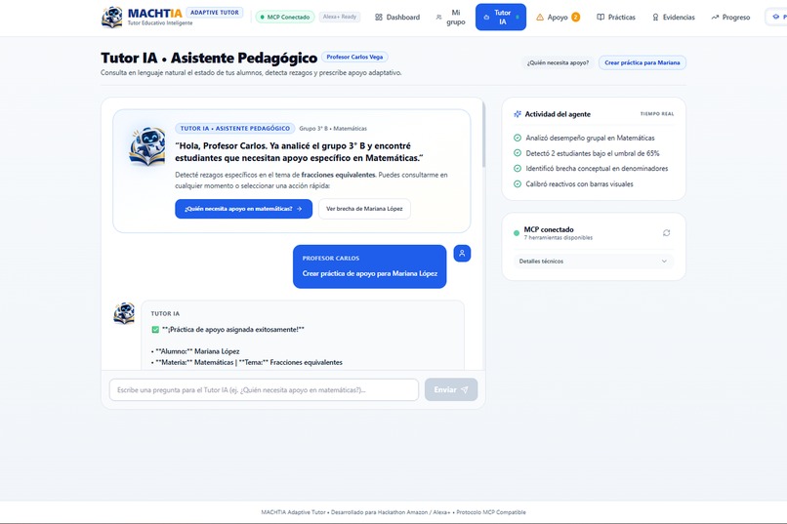Screen dimensions: 787x524
Task: Click the Progreso trend arrow icon
Action: (715, 17)
